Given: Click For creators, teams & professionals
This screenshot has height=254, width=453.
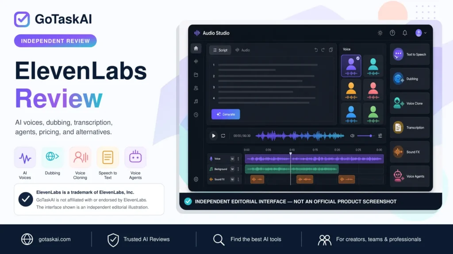Looking at the screenshot, I should [x=369, y=239].
